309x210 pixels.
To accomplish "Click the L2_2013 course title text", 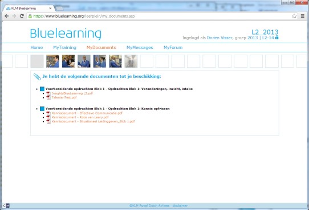I will pyautogui.click(x=265, y=32).
